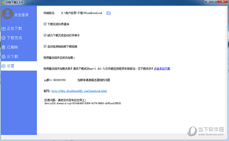Click the user avatar icon
This screenshot has width=229, height=141.
[8, 14]
